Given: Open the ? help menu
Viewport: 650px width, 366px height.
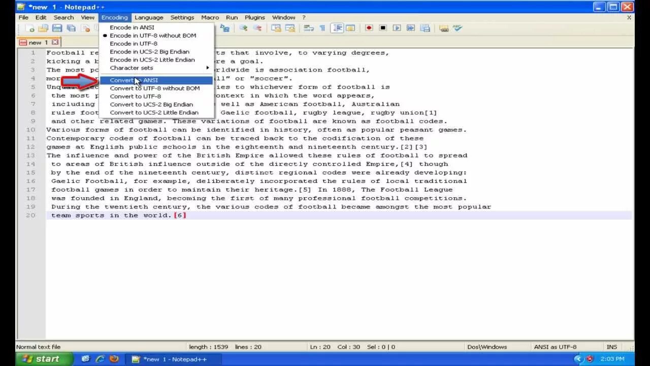Looking at the screenshot, I should coord(304,17).
